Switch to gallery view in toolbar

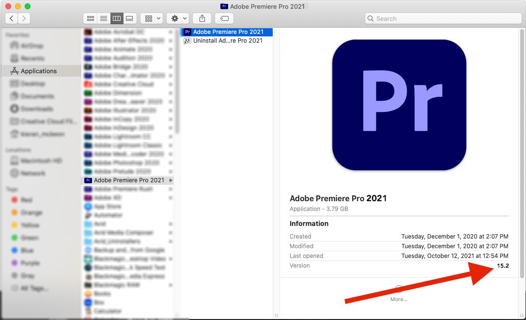click(x=129, y=18)
